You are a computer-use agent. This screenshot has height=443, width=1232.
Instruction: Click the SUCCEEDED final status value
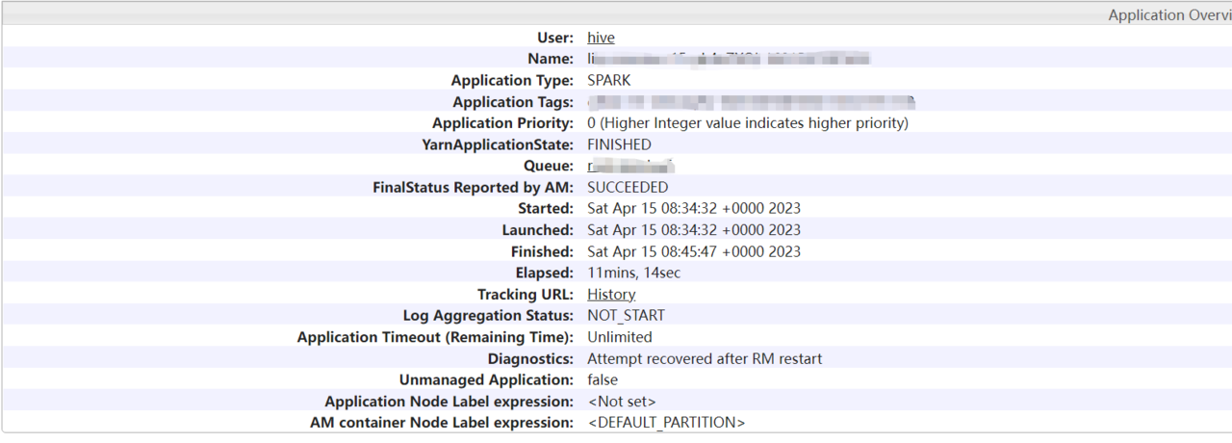[628, 188]
